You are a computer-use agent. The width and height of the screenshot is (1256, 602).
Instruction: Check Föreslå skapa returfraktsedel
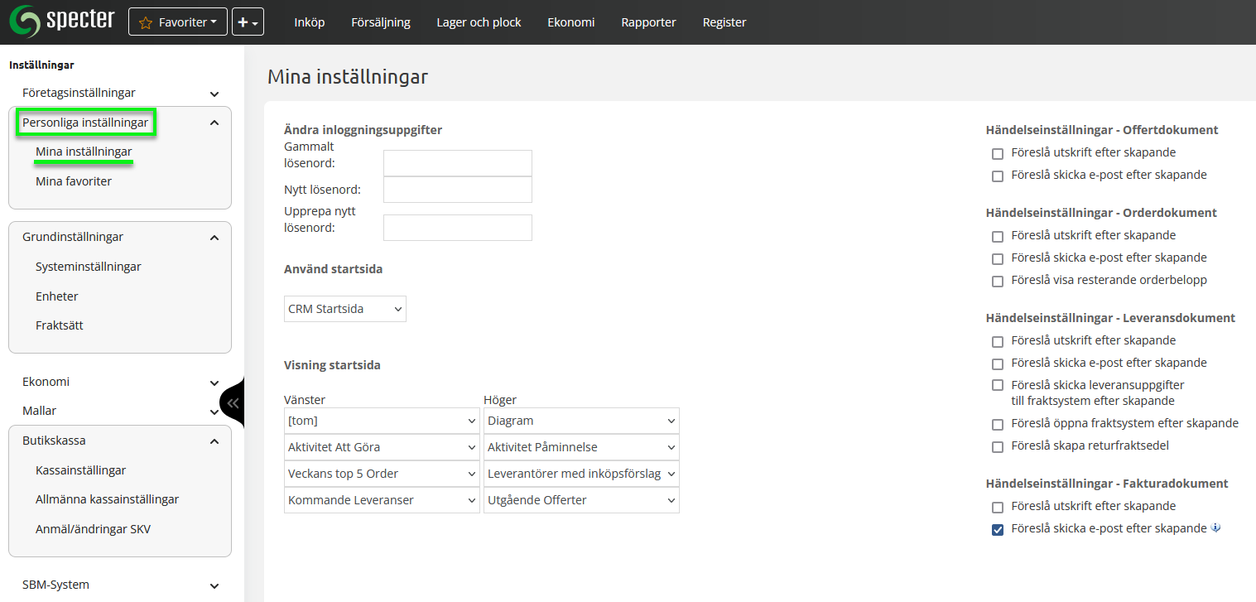[x=998, y=447]
